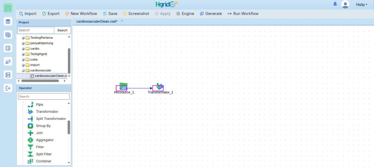Image resolution: width=374 pixels, height=167 pixels.
Task: Save the current workflow
Action: [x=110, y=14]
